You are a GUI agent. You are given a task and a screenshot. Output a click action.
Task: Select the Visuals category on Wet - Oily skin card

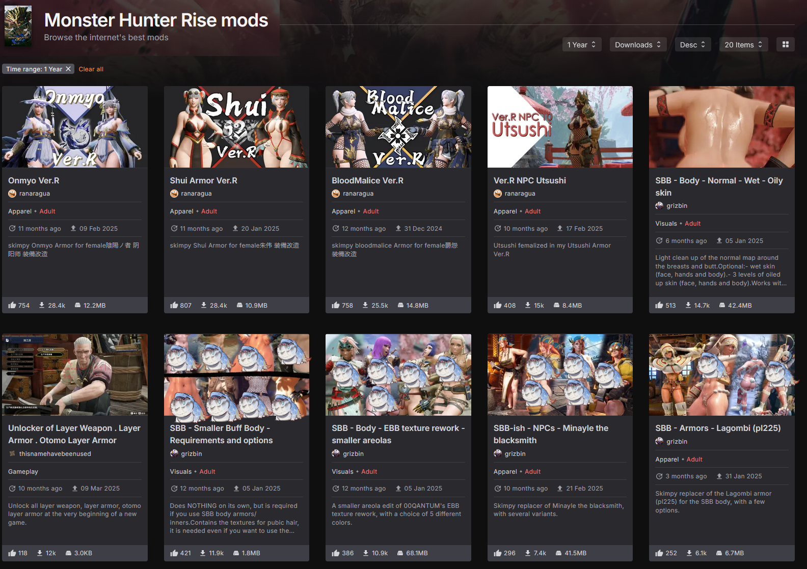[666, 224]
